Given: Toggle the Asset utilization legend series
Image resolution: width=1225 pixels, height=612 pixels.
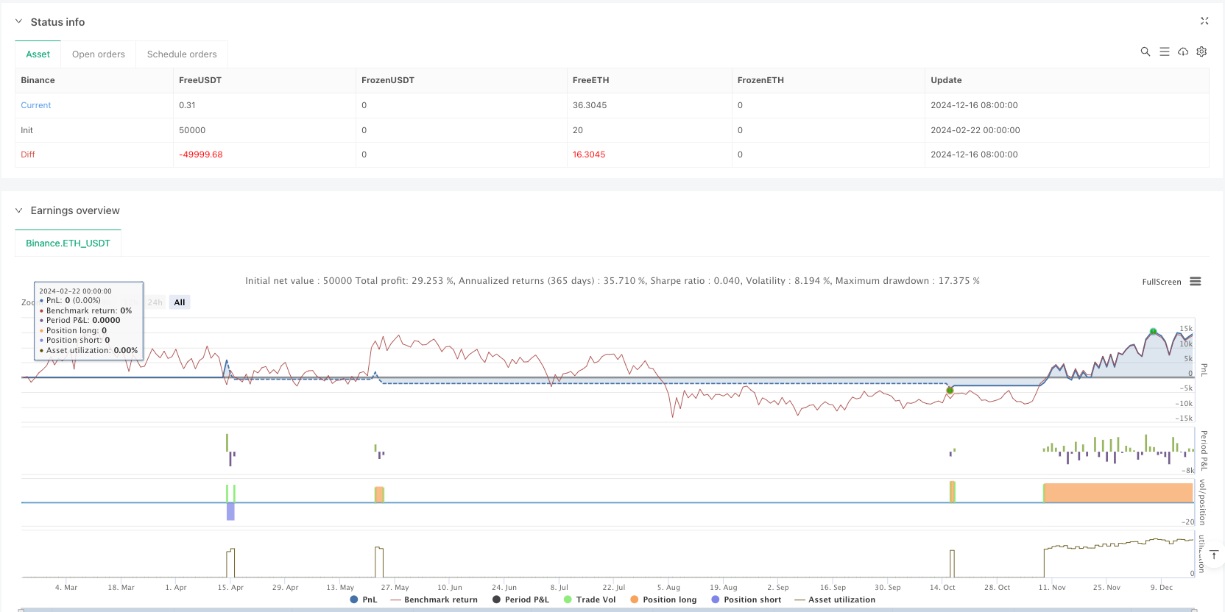Looking at the screenshot, I should 835,599.
